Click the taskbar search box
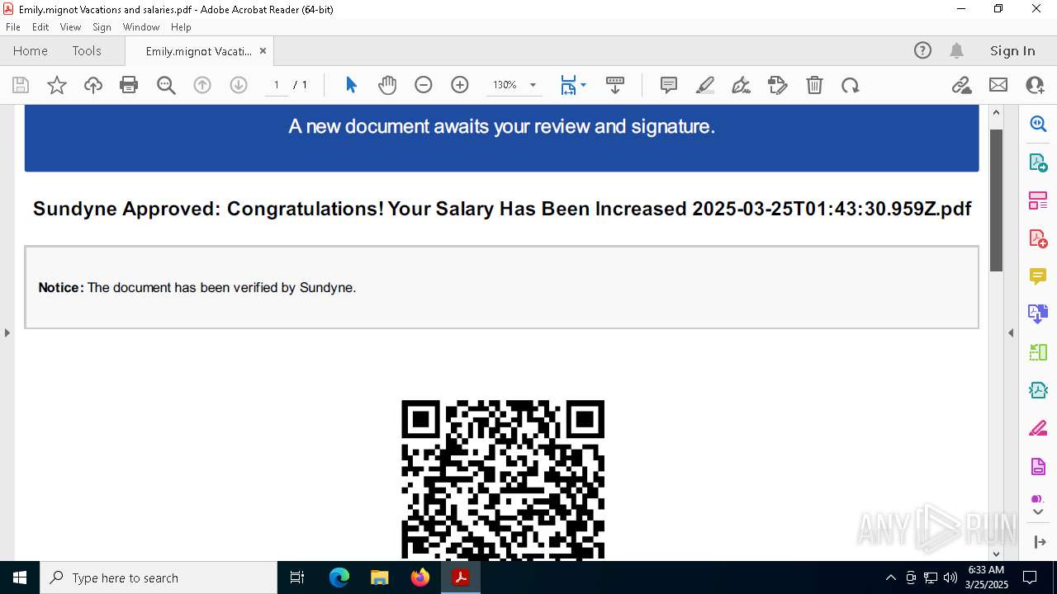 (159, 577)
